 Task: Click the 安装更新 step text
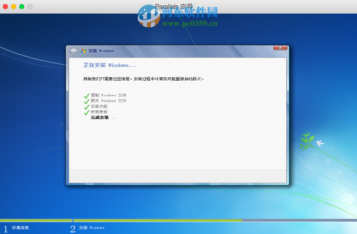click(99, 112)
